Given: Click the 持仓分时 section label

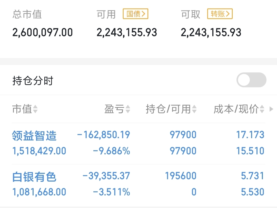Looking at the screenshot, I should 33,81.
